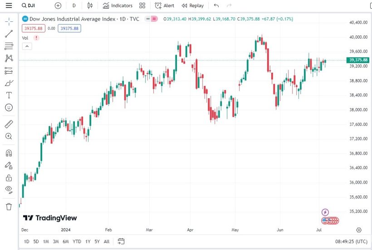Toggle lock all drawing tools

click(x=9, y=178)
